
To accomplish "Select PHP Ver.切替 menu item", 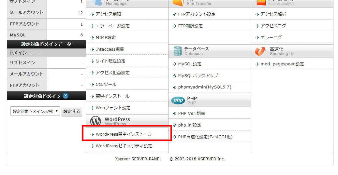I will [192, 114].
